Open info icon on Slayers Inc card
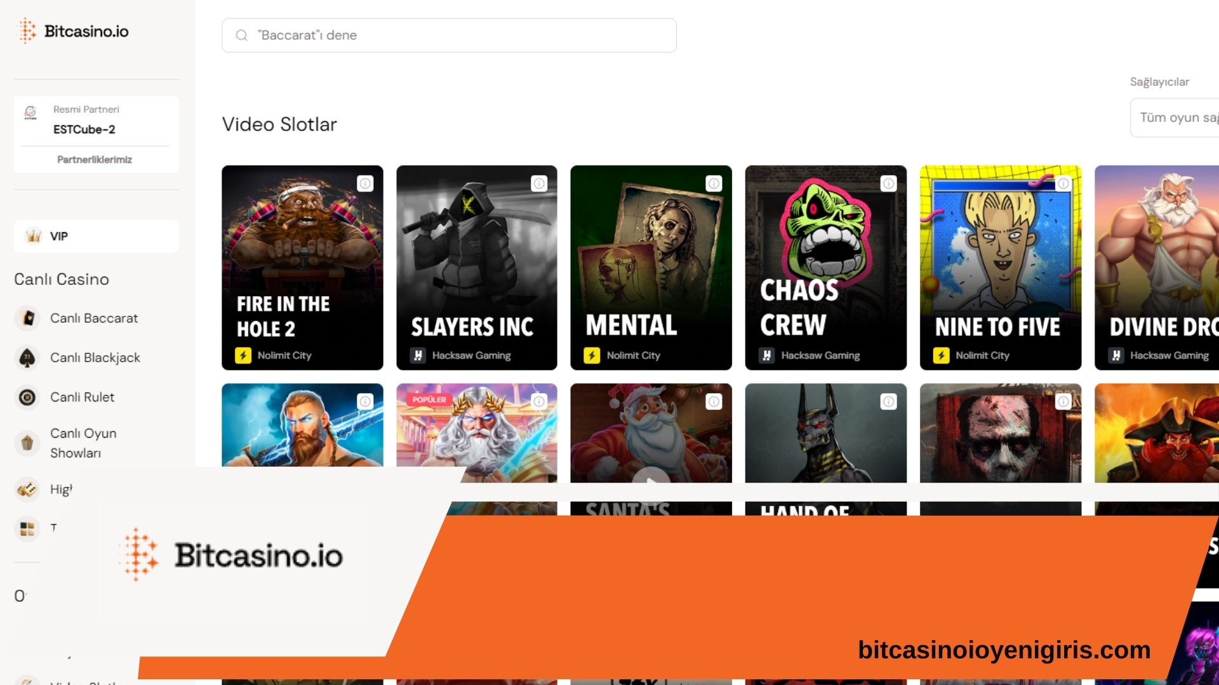This screenshot has width=1219, height=685. (539, 184)
